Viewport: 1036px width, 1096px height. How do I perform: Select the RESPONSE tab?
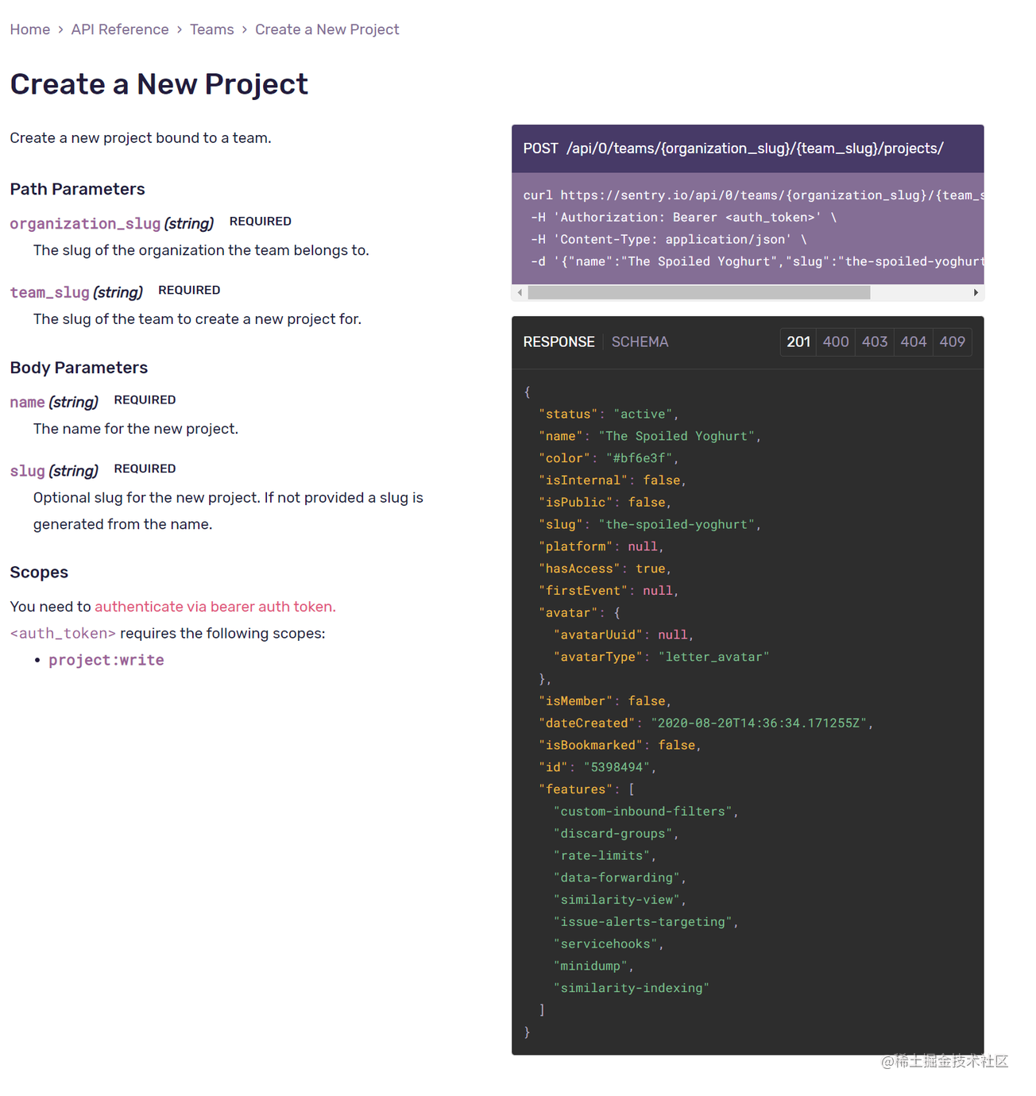pos(559,342)
